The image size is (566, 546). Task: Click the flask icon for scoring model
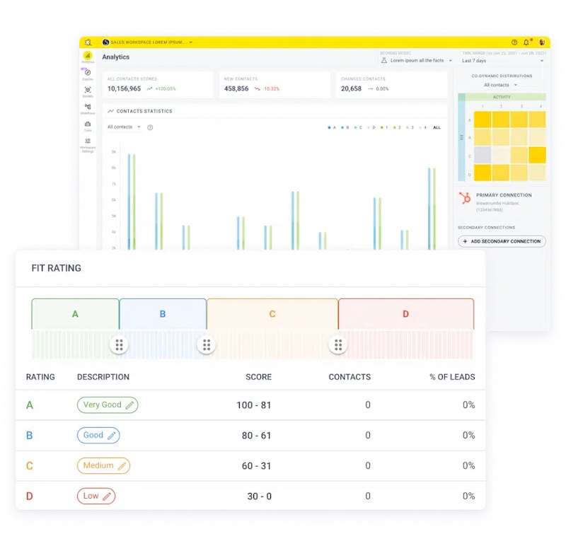pyautogui.click(x=384, y=60)
